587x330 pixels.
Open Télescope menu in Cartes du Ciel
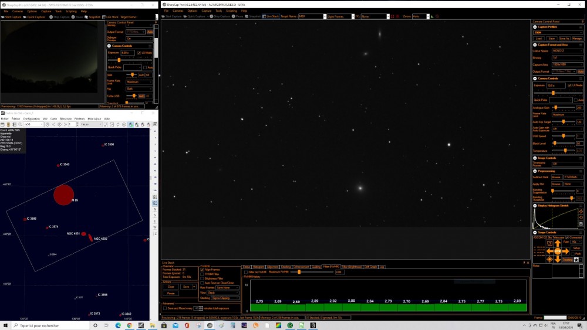66,119
